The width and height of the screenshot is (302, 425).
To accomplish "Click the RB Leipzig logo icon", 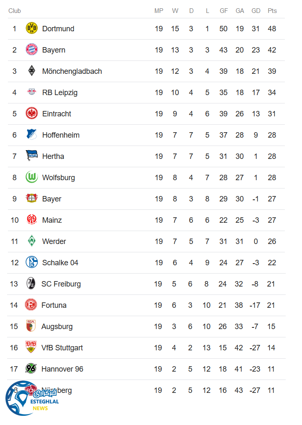I will [x=32, y=92].
